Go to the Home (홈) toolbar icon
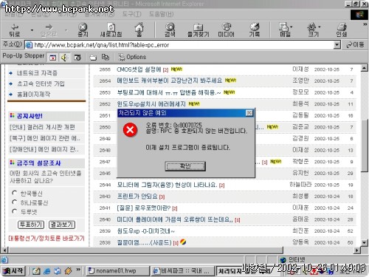Image resolution: width=369 pixels, height=277 pixels. tap(139, 30)
